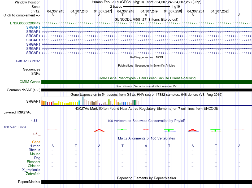Image resolution: width=252 pixels, height=188 pixels.
Task: Click the RepeatMasker track label
Action: pos(29,182)
